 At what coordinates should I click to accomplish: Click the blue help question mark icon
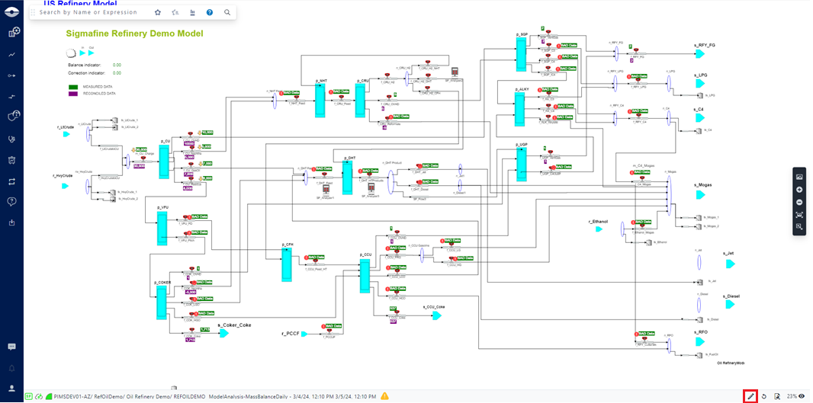pyautogui.click(x=210, y=12)
